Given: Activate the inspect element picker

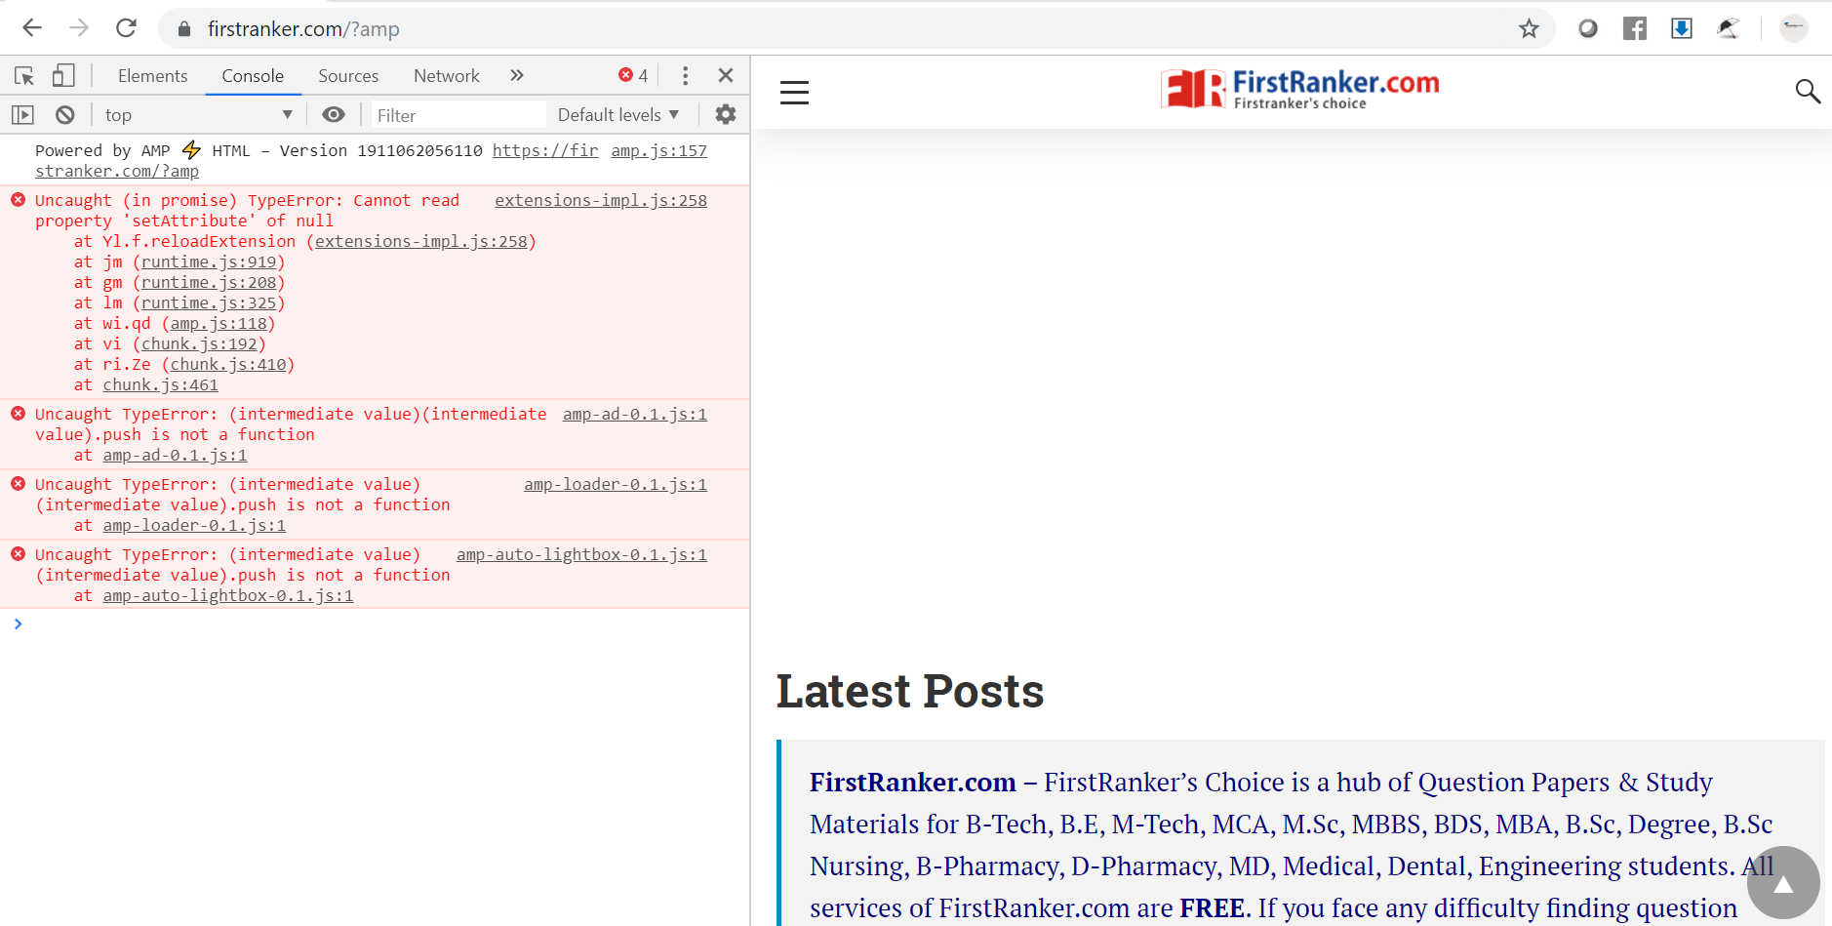Looking at the screenshot, I should coord(24,75).
